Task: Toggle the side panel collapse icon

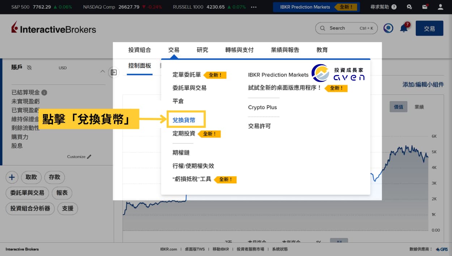Action: coord(114,73)
